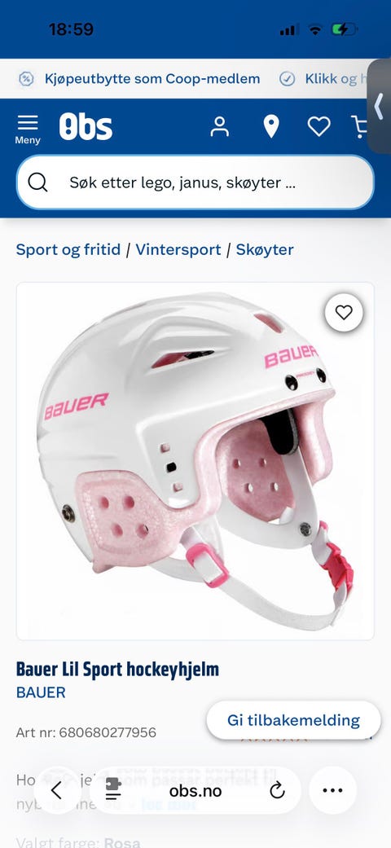Open the wishlist heart in header
391x848 pixels.
click(x=319, y=126)
